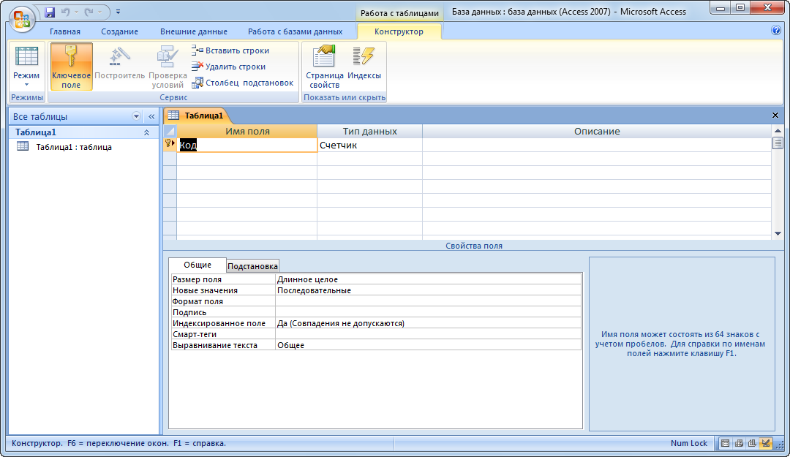Click the Удалить строки command

click(228, 67)
